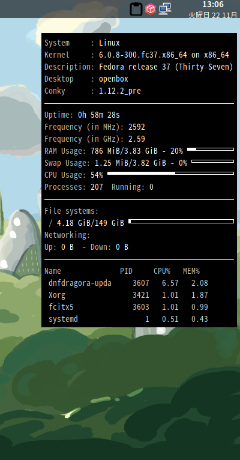This screenshot has height=460, width=240.
Task: Select the fcitx5 process row
Action: (x=128, y=307)
